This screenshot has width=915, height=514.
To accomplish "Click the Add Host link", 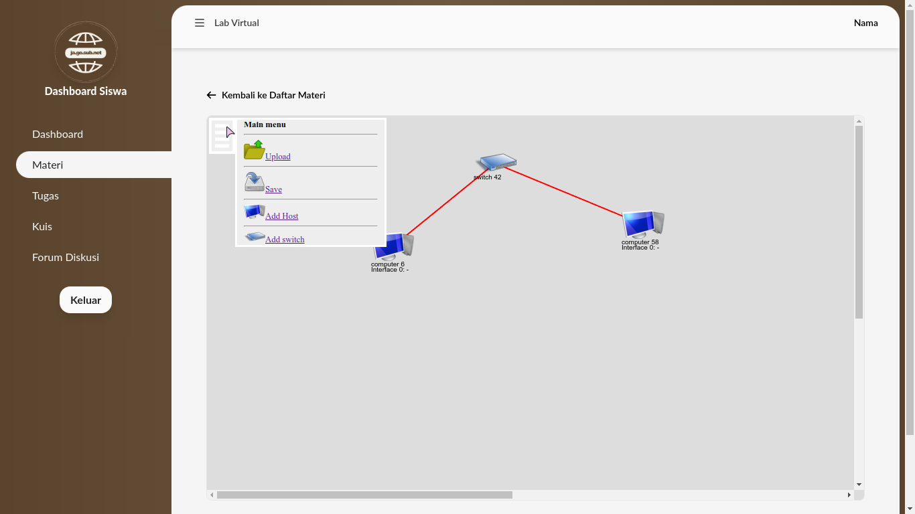I will click(x=282, y=216).
